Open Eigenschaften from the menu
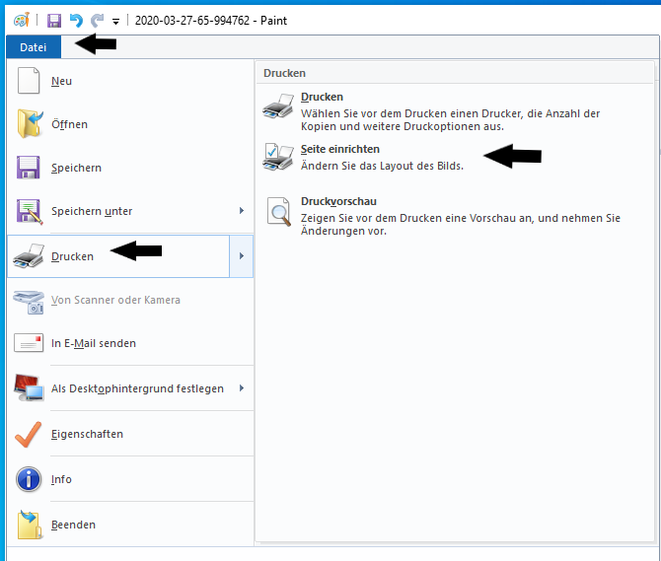The image size is (661, 561). coord(130,434)
